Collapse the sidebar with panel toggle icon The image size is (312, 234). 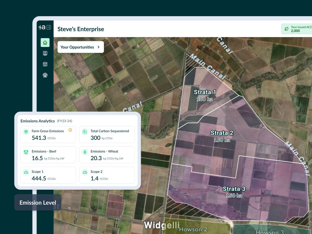49,27
